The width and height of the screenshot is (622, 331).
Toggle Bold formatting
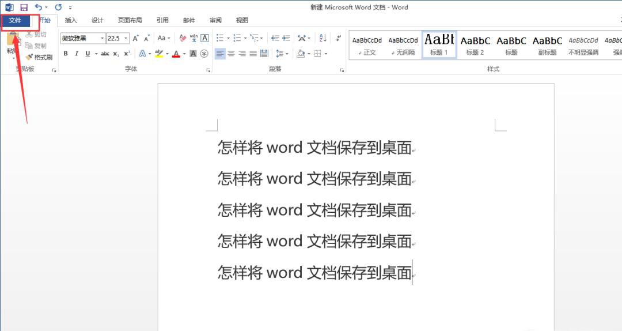66,54
